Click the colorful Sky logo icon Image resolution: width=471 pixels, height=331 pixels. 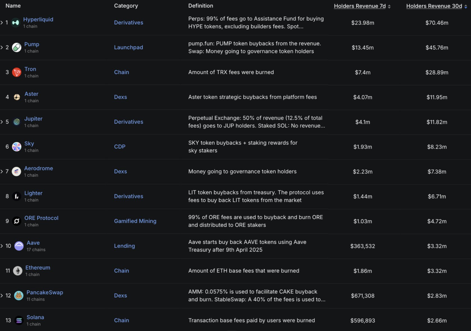point(17,147)
